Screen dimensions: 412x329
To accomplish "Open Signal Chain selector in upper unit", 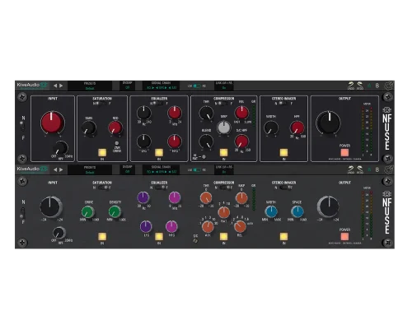I will [x=161, y=86].
